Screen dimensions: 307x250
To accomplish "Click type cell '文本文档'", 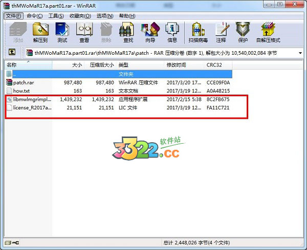I will [x=128, y=91].
